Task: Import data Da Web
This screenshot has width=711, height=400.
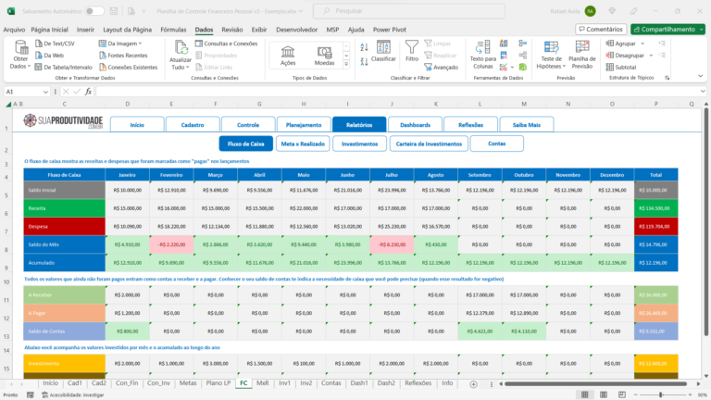Action: [x=49, y=56]
